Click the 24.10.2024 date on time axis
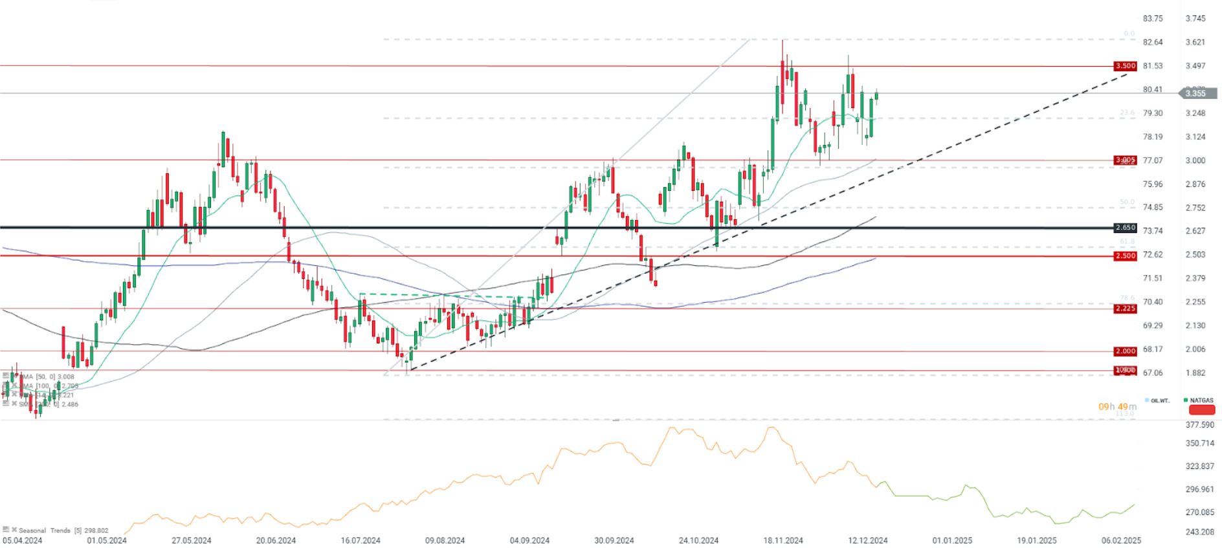 coord(698,540)
